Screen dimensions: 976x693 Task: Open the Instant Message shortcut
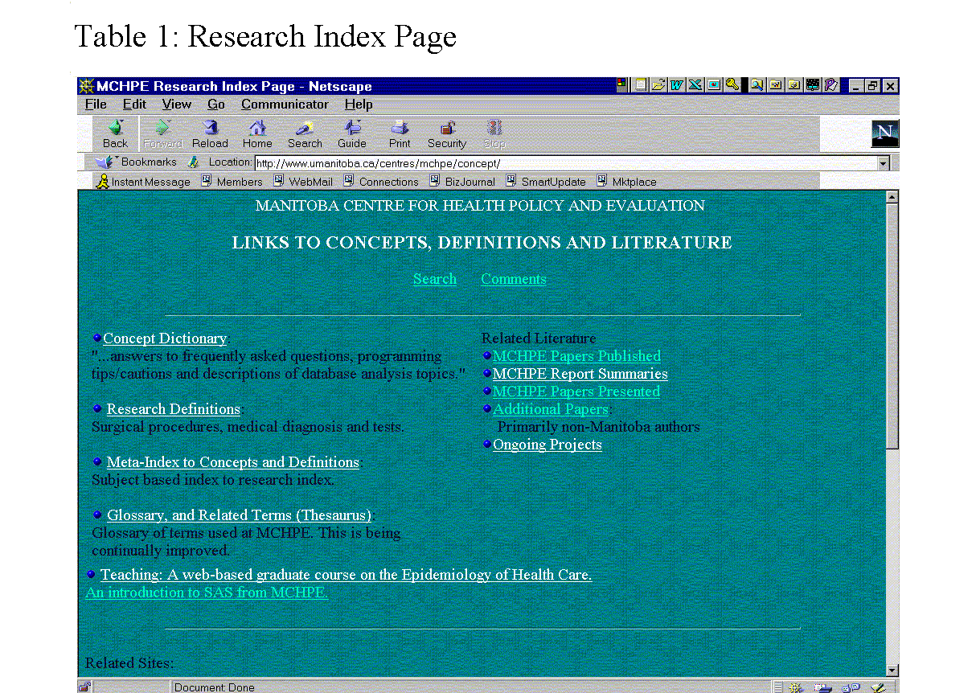pos(143,182)
